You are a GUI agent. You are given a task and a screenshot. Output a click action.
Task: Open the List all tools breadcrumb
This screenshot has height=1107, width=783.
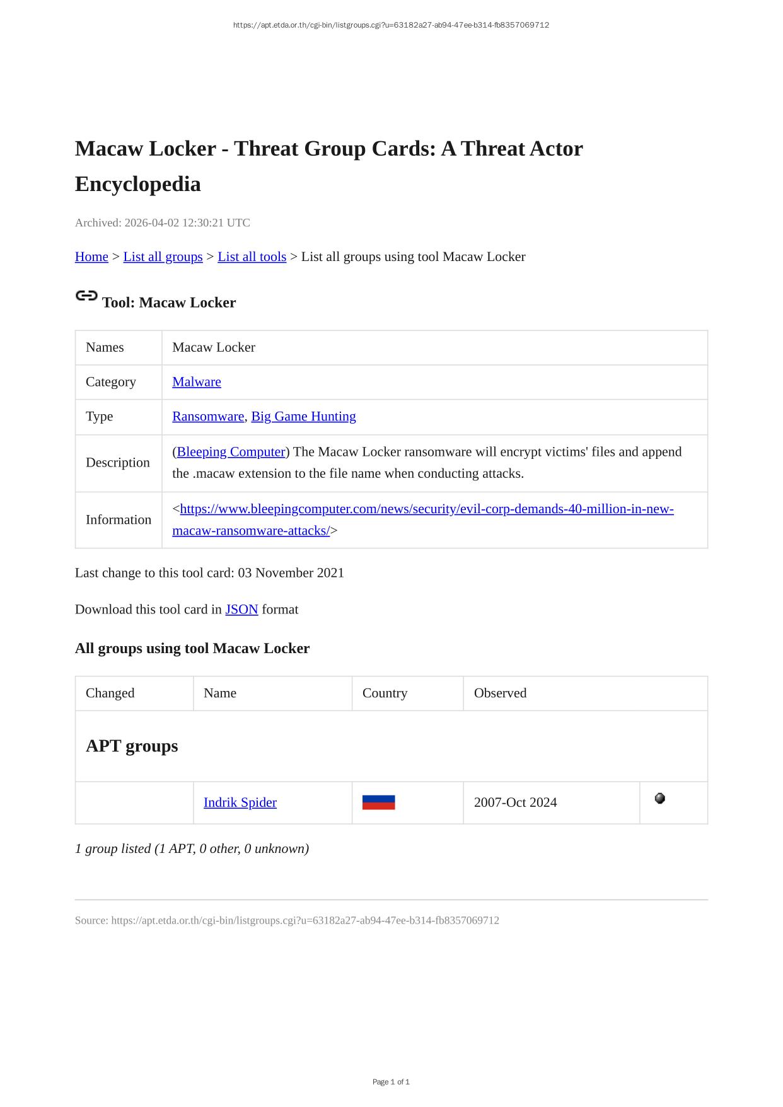252,257
